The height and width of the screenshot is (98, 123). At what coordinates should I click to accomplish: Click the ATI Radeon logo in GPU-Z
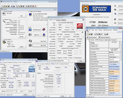[x=80, y=26]
